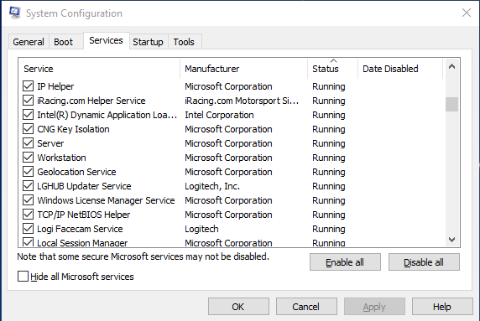Go to the Startup tab
This screenshot has height=321, width=480.
click(x=148, y=42)
